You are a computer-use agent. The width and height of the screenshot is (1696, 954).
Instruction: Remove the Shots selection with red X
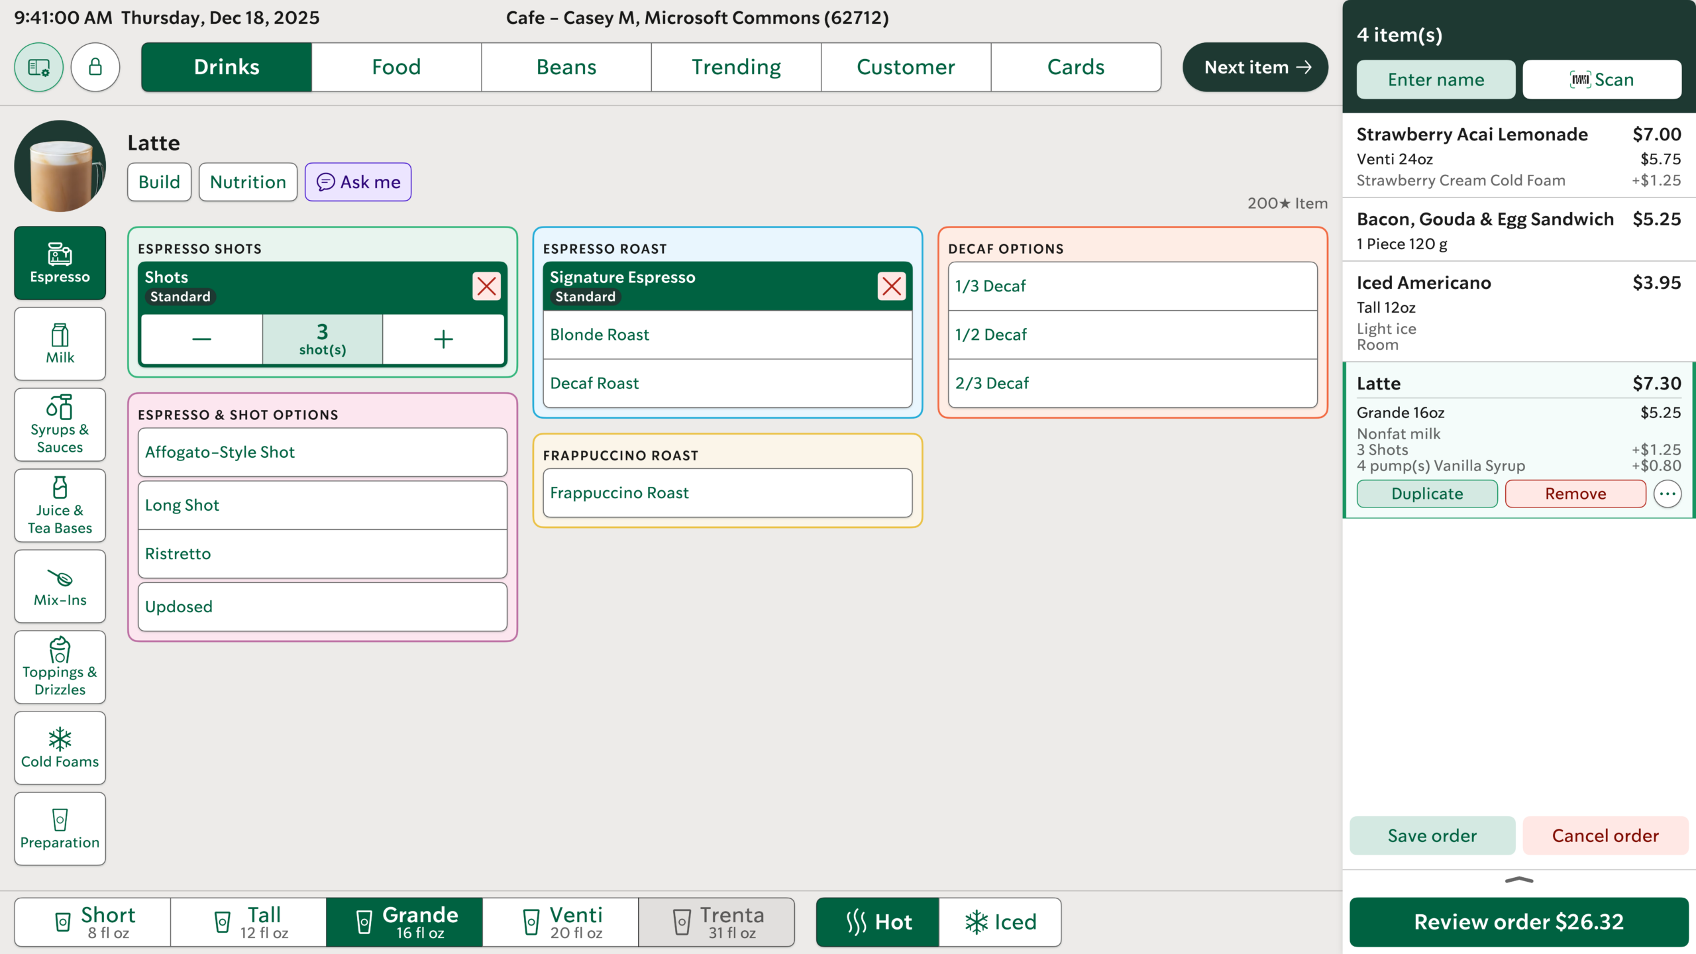click(x=486, y=286)
